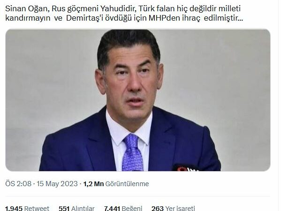Viewport: 281px width, 211px height.
Task: Open the tweet's attached photo
Action: click(138, 100)
